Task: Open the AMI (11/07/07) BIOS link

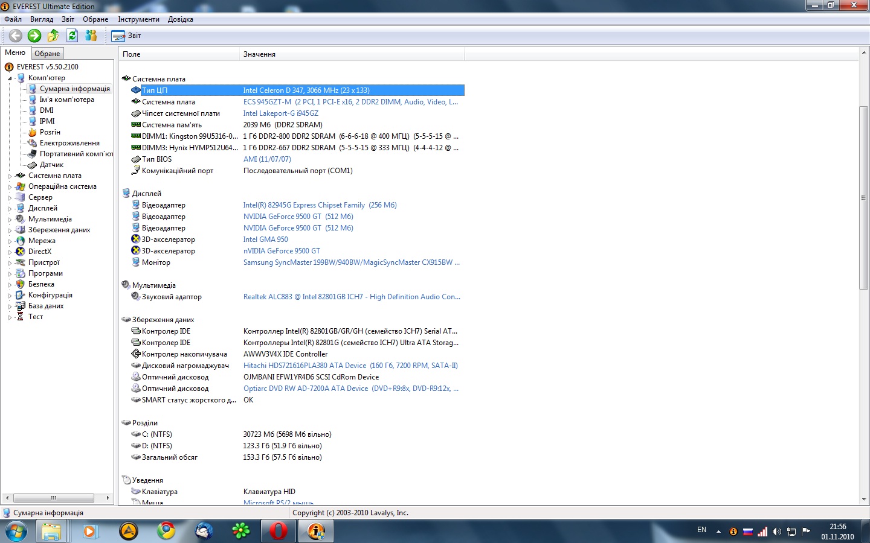Action: point(267,159)
